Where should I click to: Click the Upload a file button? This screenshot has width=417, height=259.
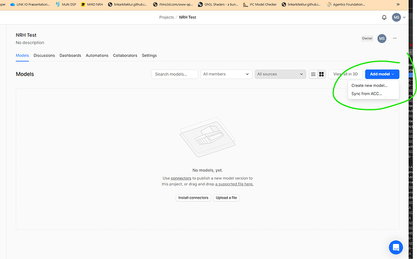pos(226,197)
